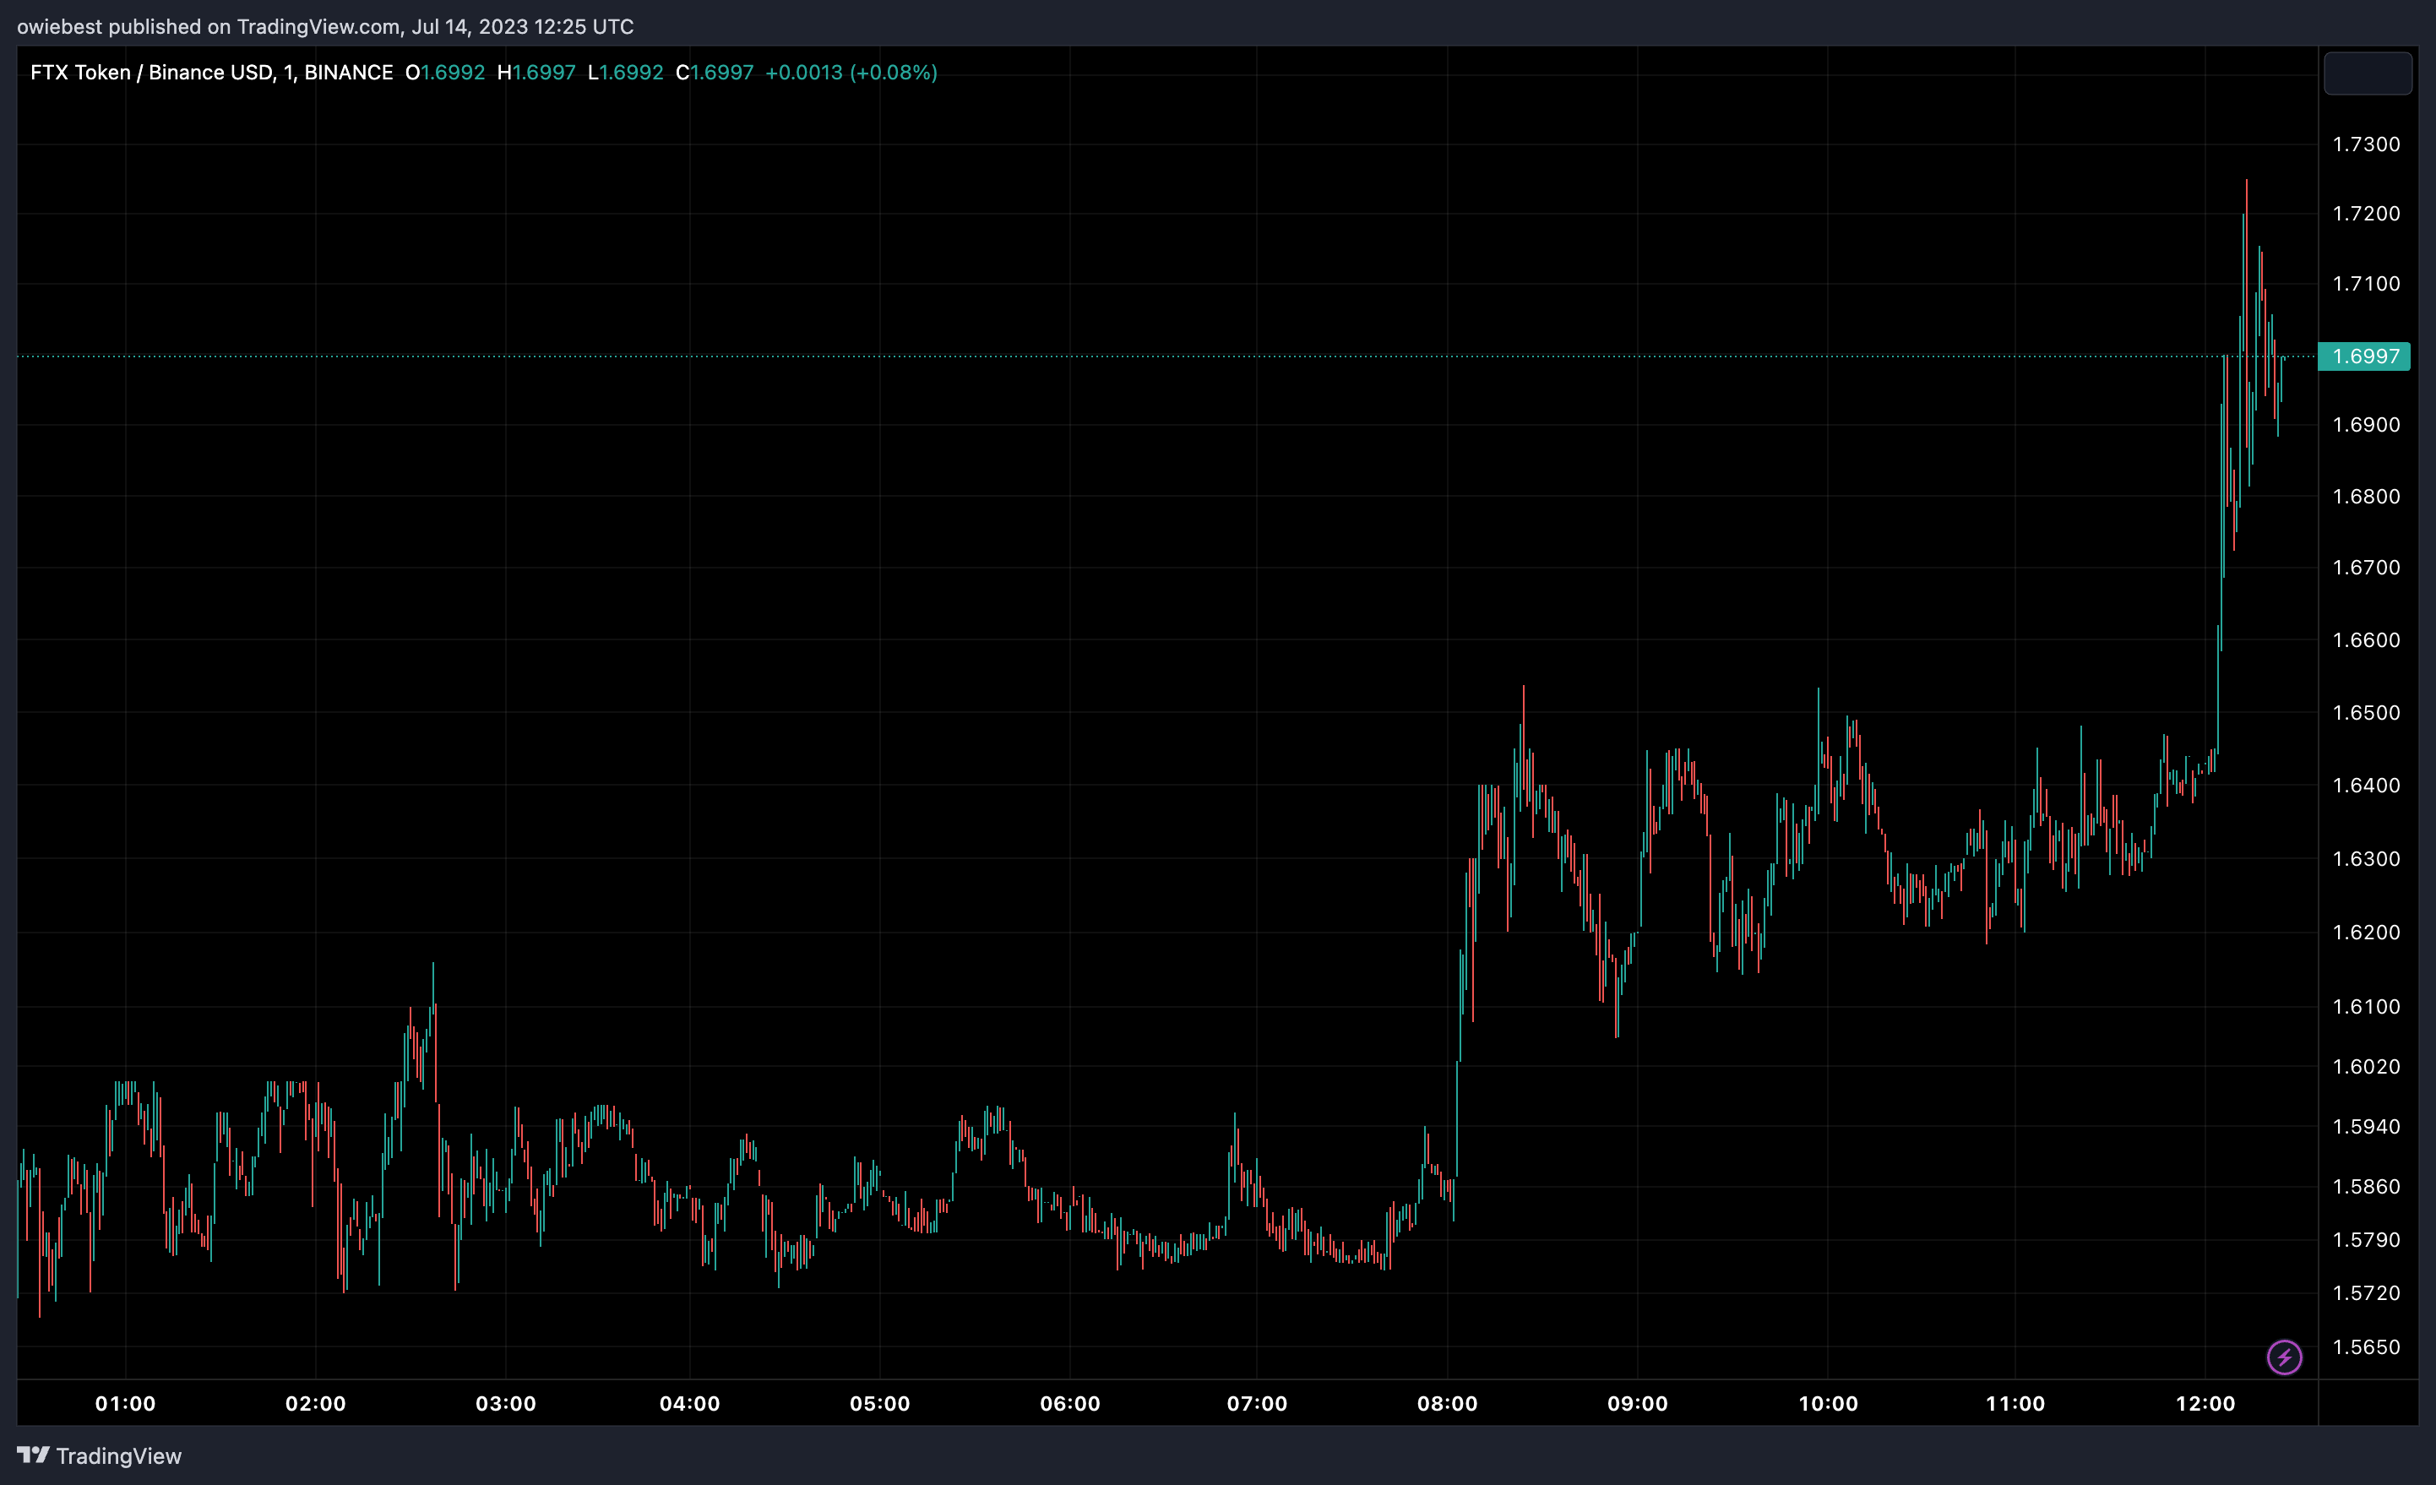Click the 1.6500 price axis label

click(2366, 713)
